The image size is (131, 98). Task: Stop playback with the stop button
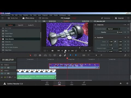pos(65,51)
